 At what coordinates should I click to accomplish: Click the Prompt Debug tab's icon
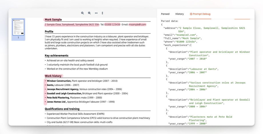[x=191, y=14]
